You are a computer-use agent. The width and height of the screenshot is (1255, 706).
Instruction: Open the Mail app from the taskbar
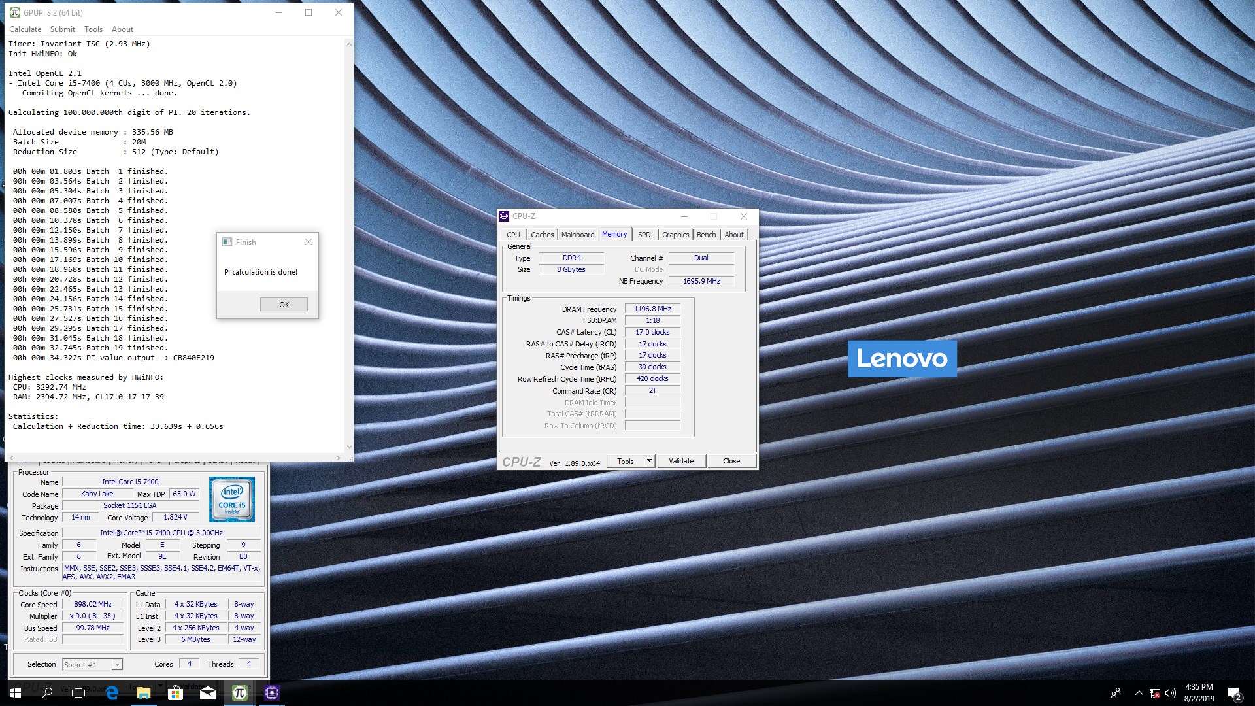(x=207, y=692)
